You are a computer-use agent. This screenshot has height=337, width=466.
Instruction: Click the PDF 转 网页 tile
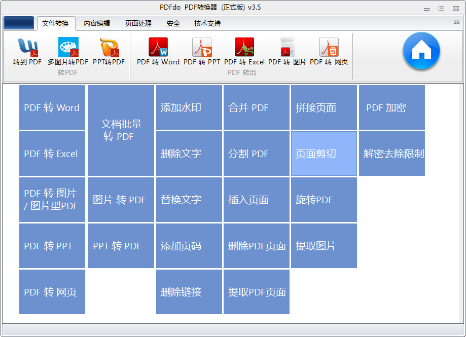point(52,292)
